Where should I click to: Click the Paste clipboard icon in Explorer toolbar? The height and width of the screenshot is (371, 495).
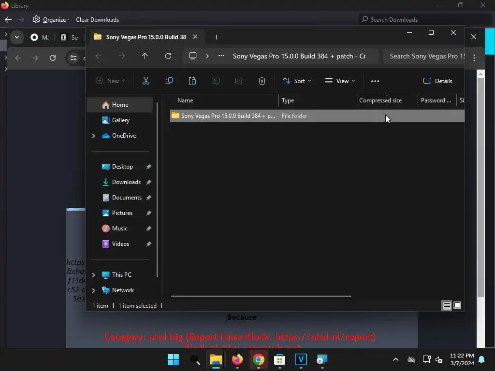coord(192,81)
